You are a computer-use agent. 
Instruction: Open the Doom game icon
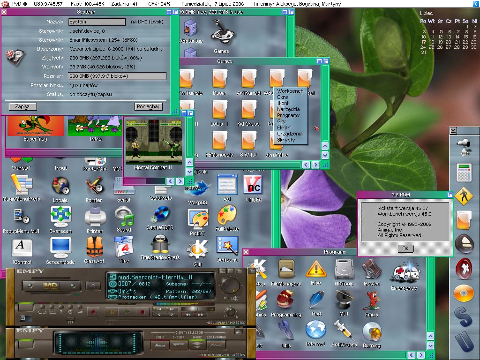219,79
